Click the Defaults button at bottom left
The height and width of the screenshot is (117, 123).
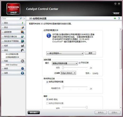coord(34,112)
